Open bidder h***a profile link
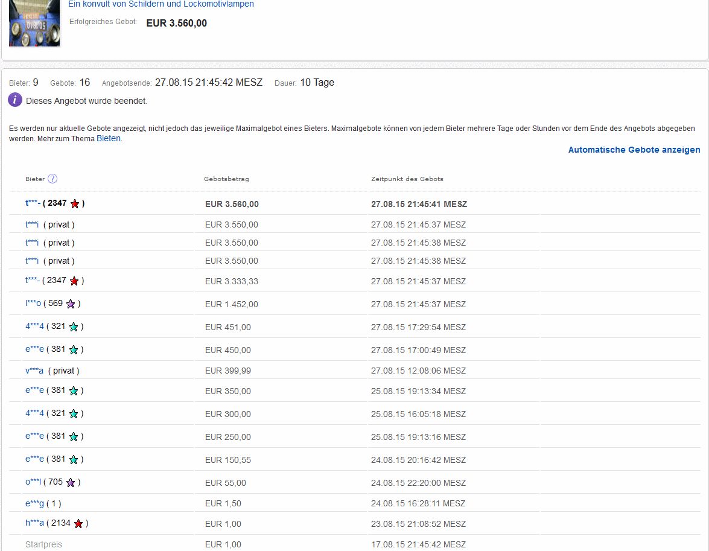Image resolution: width=709 pixels, height=551 pixels. [34, 523]
